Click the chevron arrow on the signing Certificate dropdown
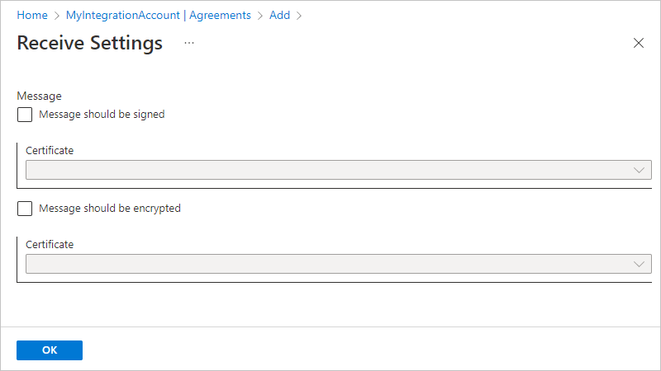This screenshot has width=661, height=371. click(x=639, y=170)
